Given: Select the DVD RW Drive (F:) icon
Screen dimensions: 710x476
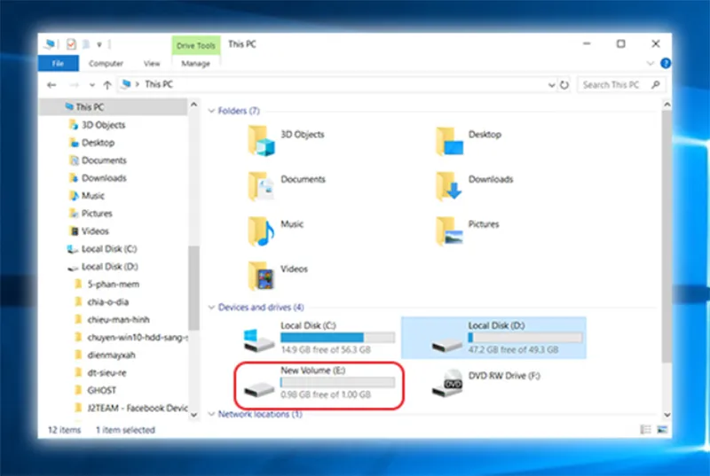Looking at the screenshot, I should (x=447, y=383).
